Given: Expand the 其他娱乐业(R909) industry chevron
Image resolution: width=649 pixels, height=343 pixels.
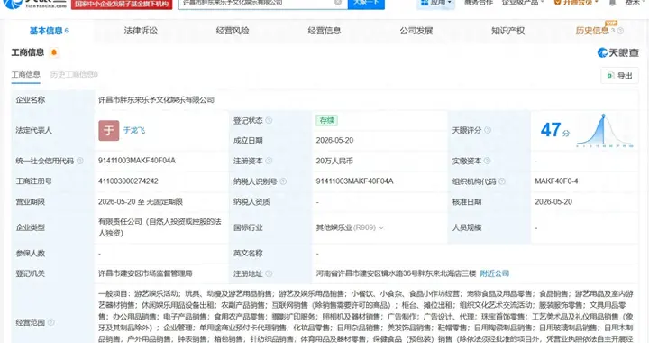Looking at the screenshot, I should click(x=381, y=227).
